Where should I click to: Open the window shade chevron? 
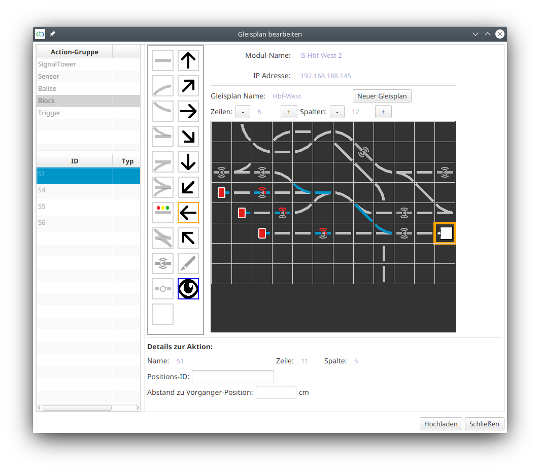pyautogui.click(x=476, y=34)
